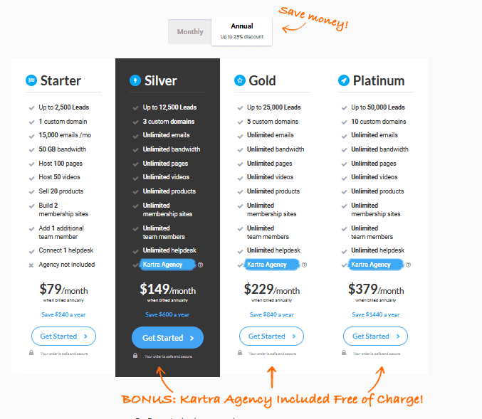Choose Get Started under Platinum plan

(375, 336)
